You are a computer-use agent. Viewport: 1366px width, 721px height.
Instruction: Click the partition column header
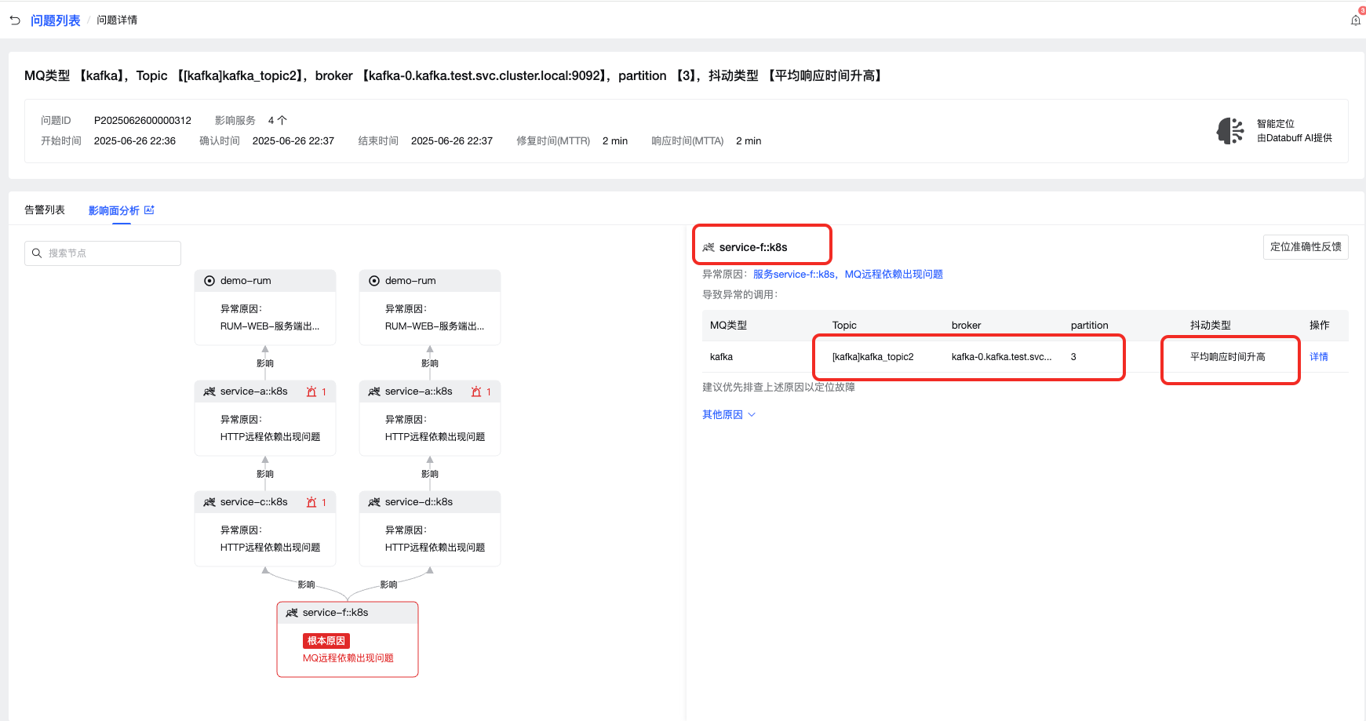coord(1090,326)
